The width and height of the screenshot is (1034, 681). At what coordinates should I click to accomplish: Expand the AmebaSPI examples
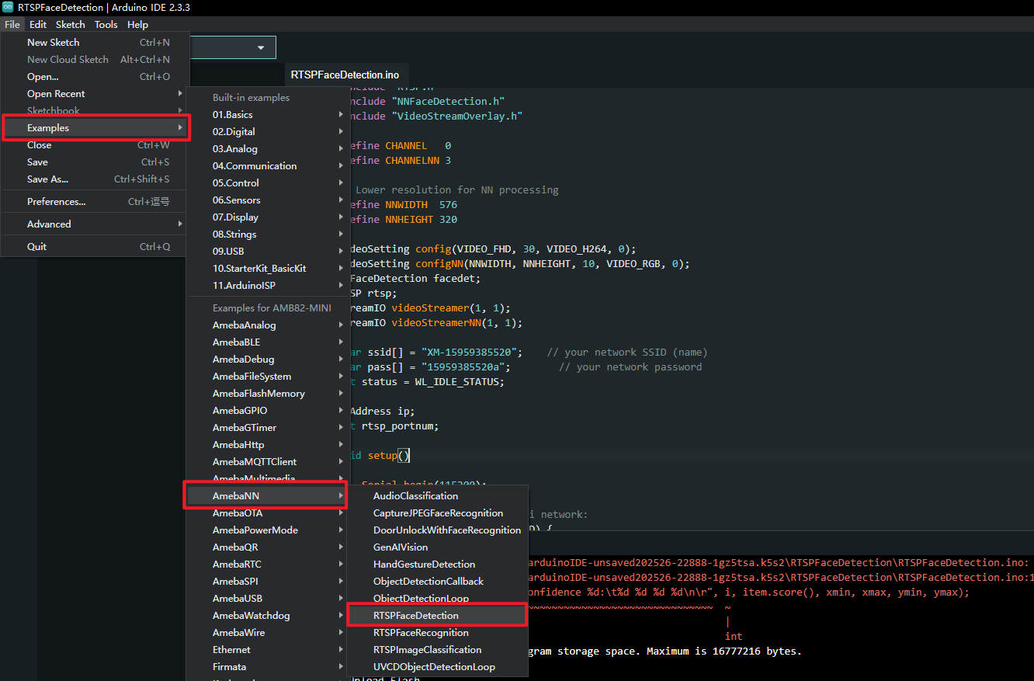coord(268,582)
